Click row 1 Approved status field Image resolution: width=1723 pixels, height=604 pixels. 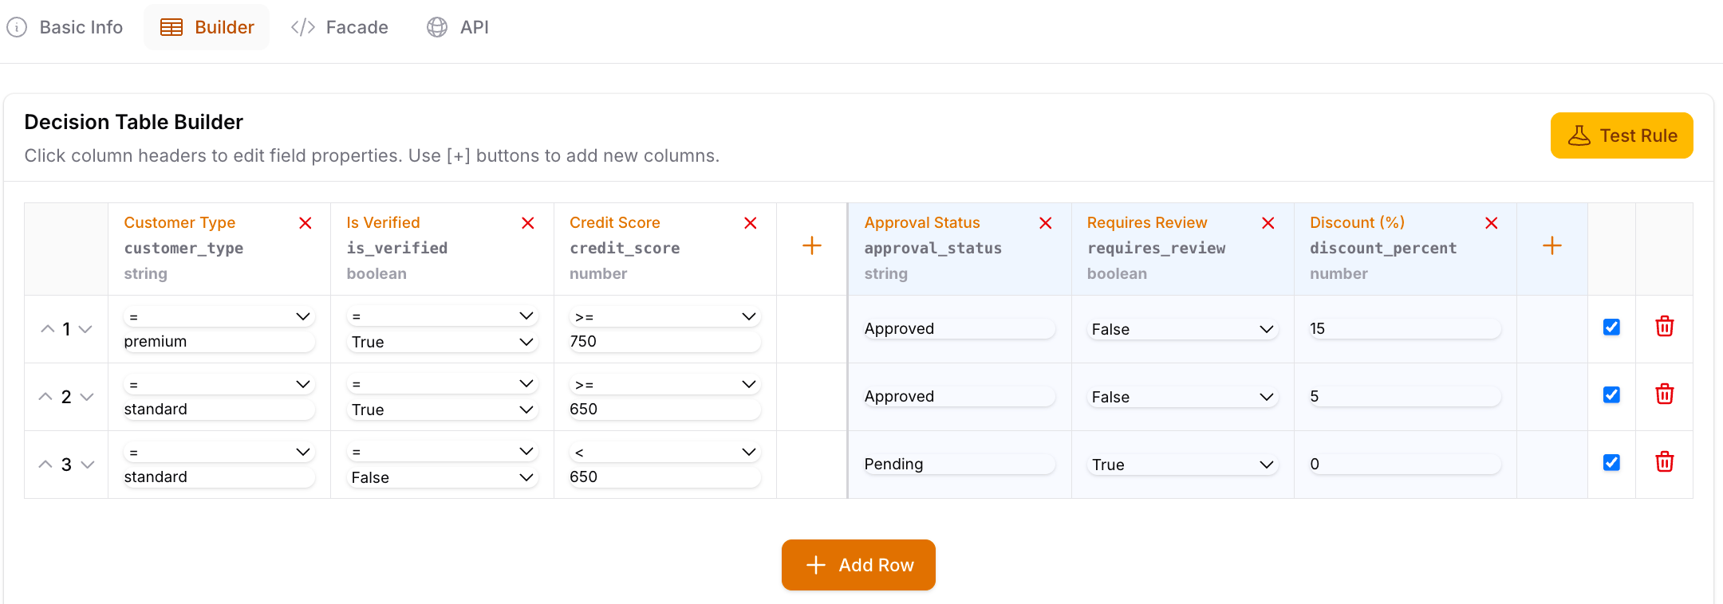pyautogui.click(x=960, y=329)
